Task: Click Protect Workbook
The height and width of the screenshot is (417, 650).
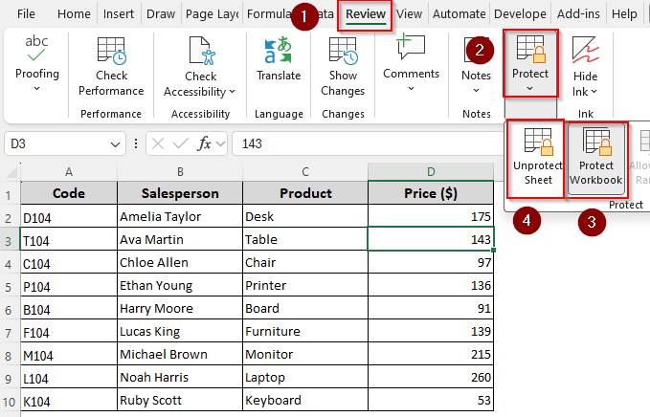Action: click(x=596, y=159)
